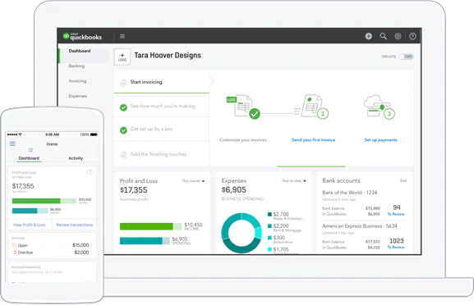This screenshot has height=305, width=474.
Task: Click the Customize your invoices step icon
Action: point(243,107)
